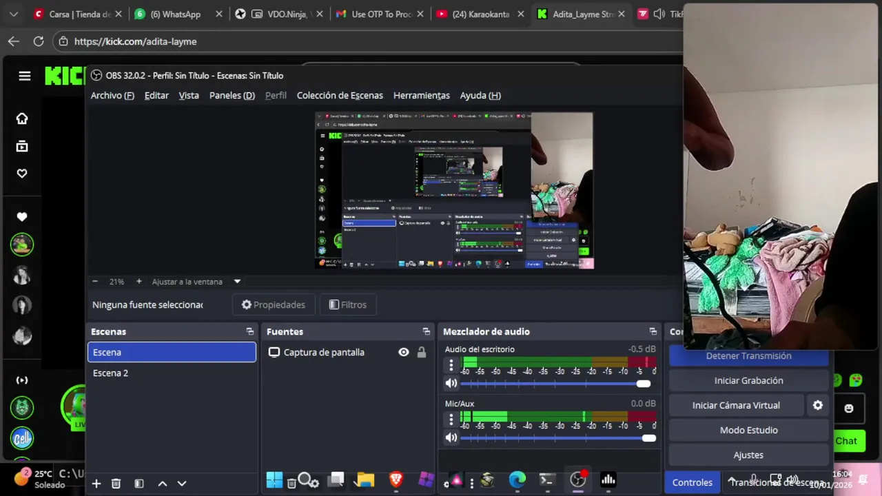Open the Archivo menu

(112, 95)
